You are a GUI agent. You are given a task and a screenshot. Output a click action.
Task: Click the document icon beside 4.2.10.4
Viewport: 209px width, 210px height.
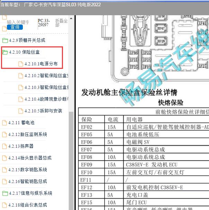[x=21, y=99]
